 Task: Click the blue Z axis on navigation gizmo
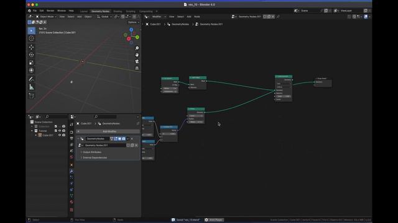pos(131,30)
